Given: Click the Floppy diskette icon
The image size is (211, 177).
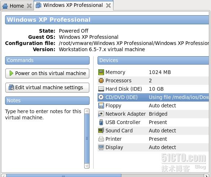Looking at the screenshot, I should [x=101, y=106].
